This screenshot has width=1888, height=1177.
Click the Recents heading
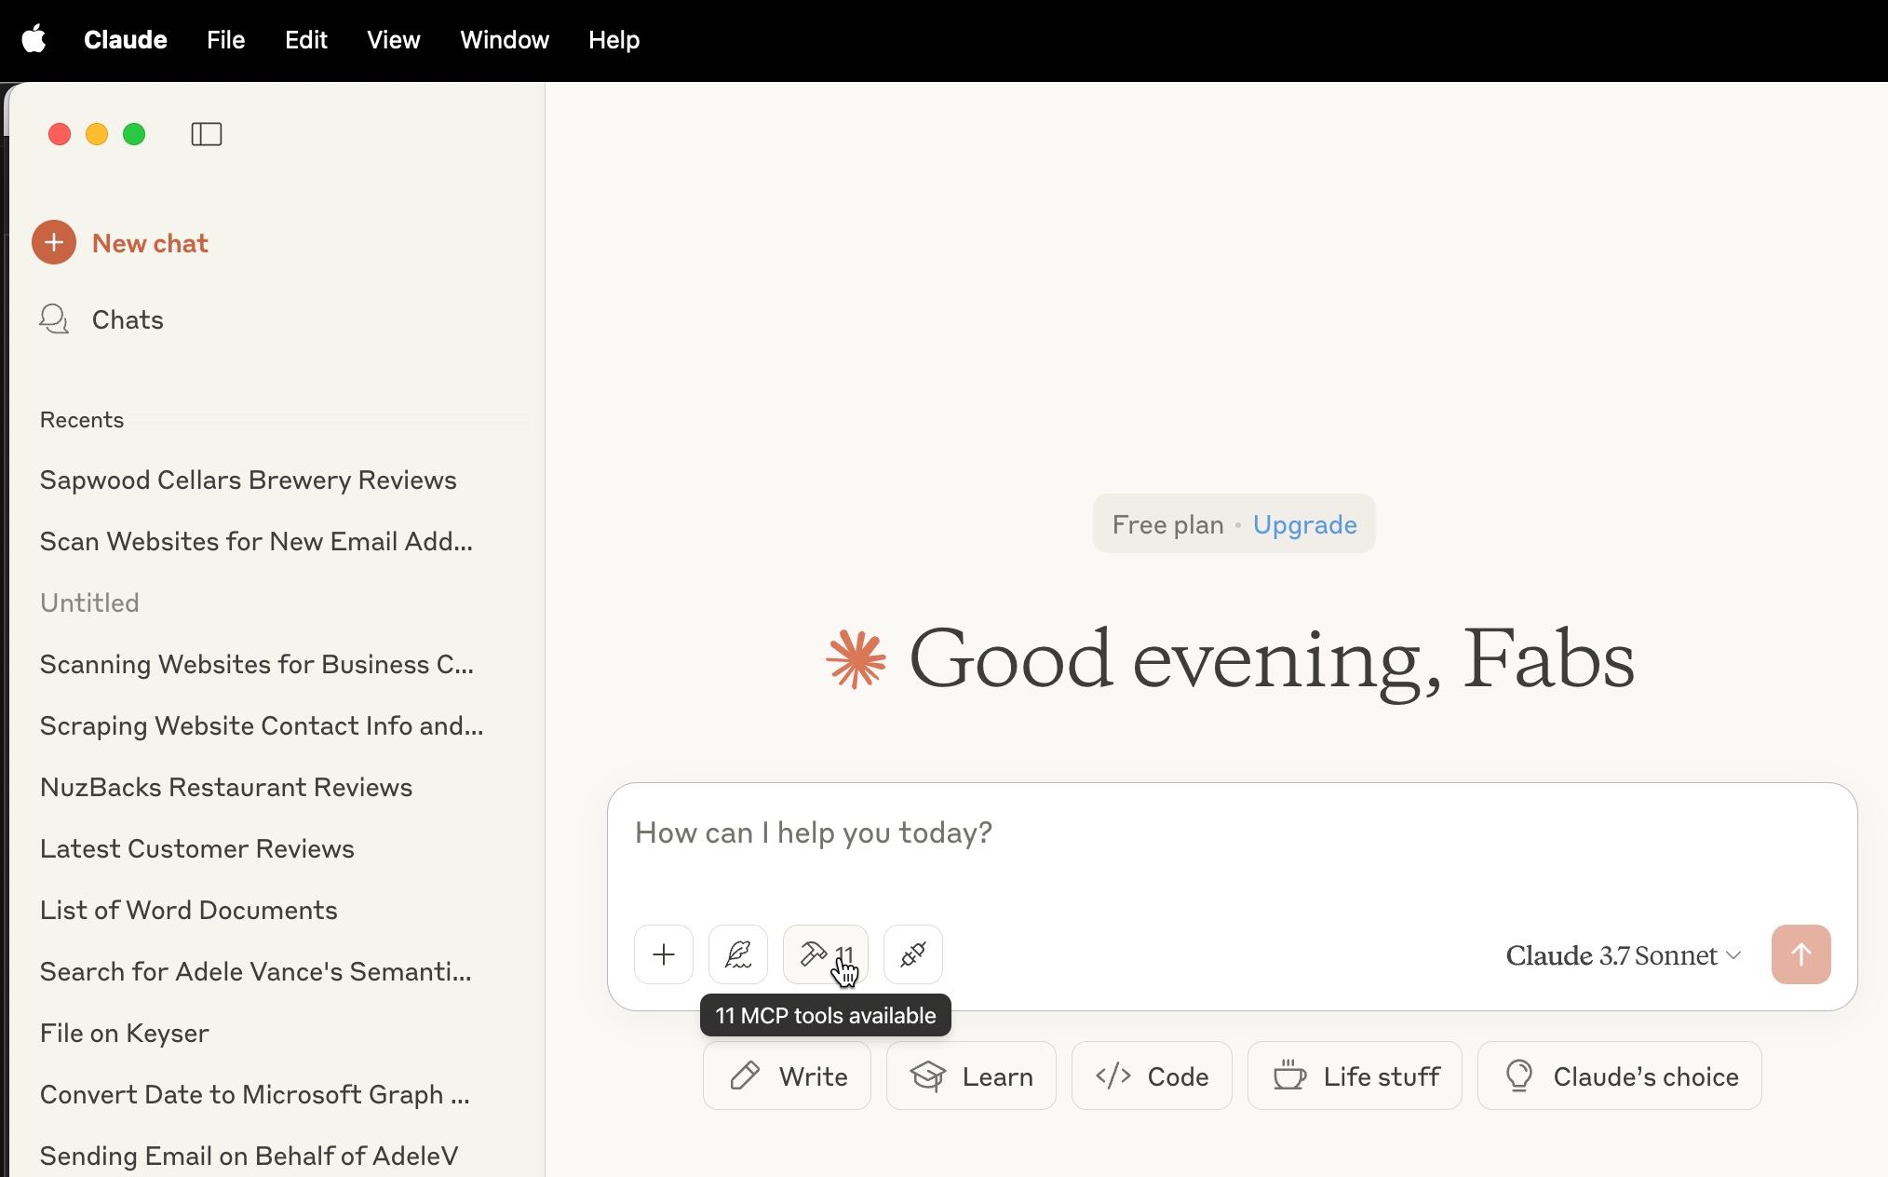(x=82, y=420)
